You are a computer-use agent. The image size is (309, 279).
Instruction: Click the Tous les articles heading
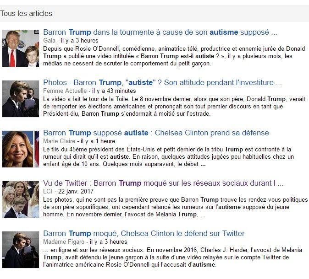coord(26,14)
